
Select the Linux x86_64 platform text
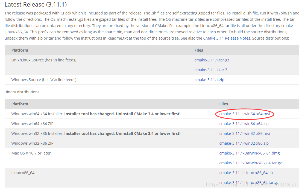pyautogui.click(x=23, y=173)
